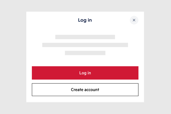Screen dimensions: 171x114
Task: Click the Create account label text
Action: pyautogui.click(x=85, y=90)
